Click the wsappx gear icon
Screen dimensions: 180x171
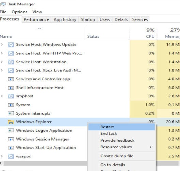point(11,156)
